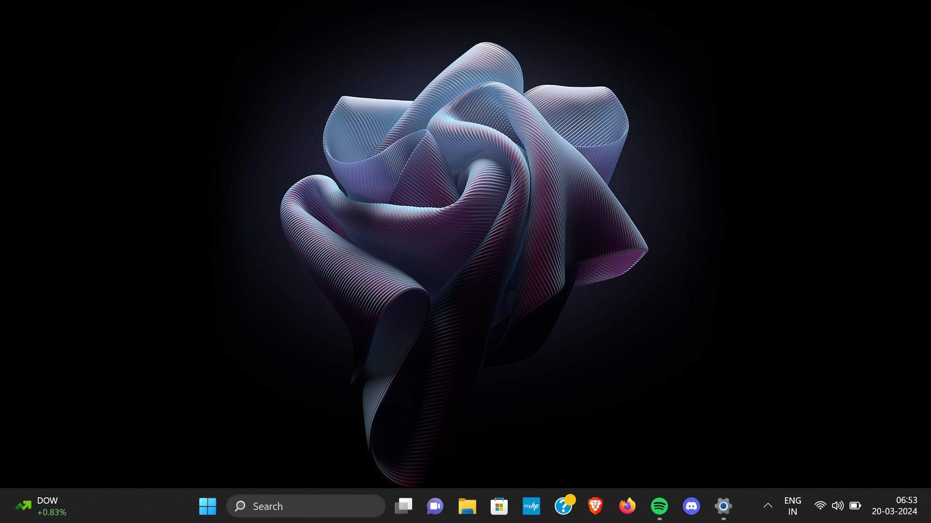
Task: Launch the Brave browser
Action: tap(595, 506)
